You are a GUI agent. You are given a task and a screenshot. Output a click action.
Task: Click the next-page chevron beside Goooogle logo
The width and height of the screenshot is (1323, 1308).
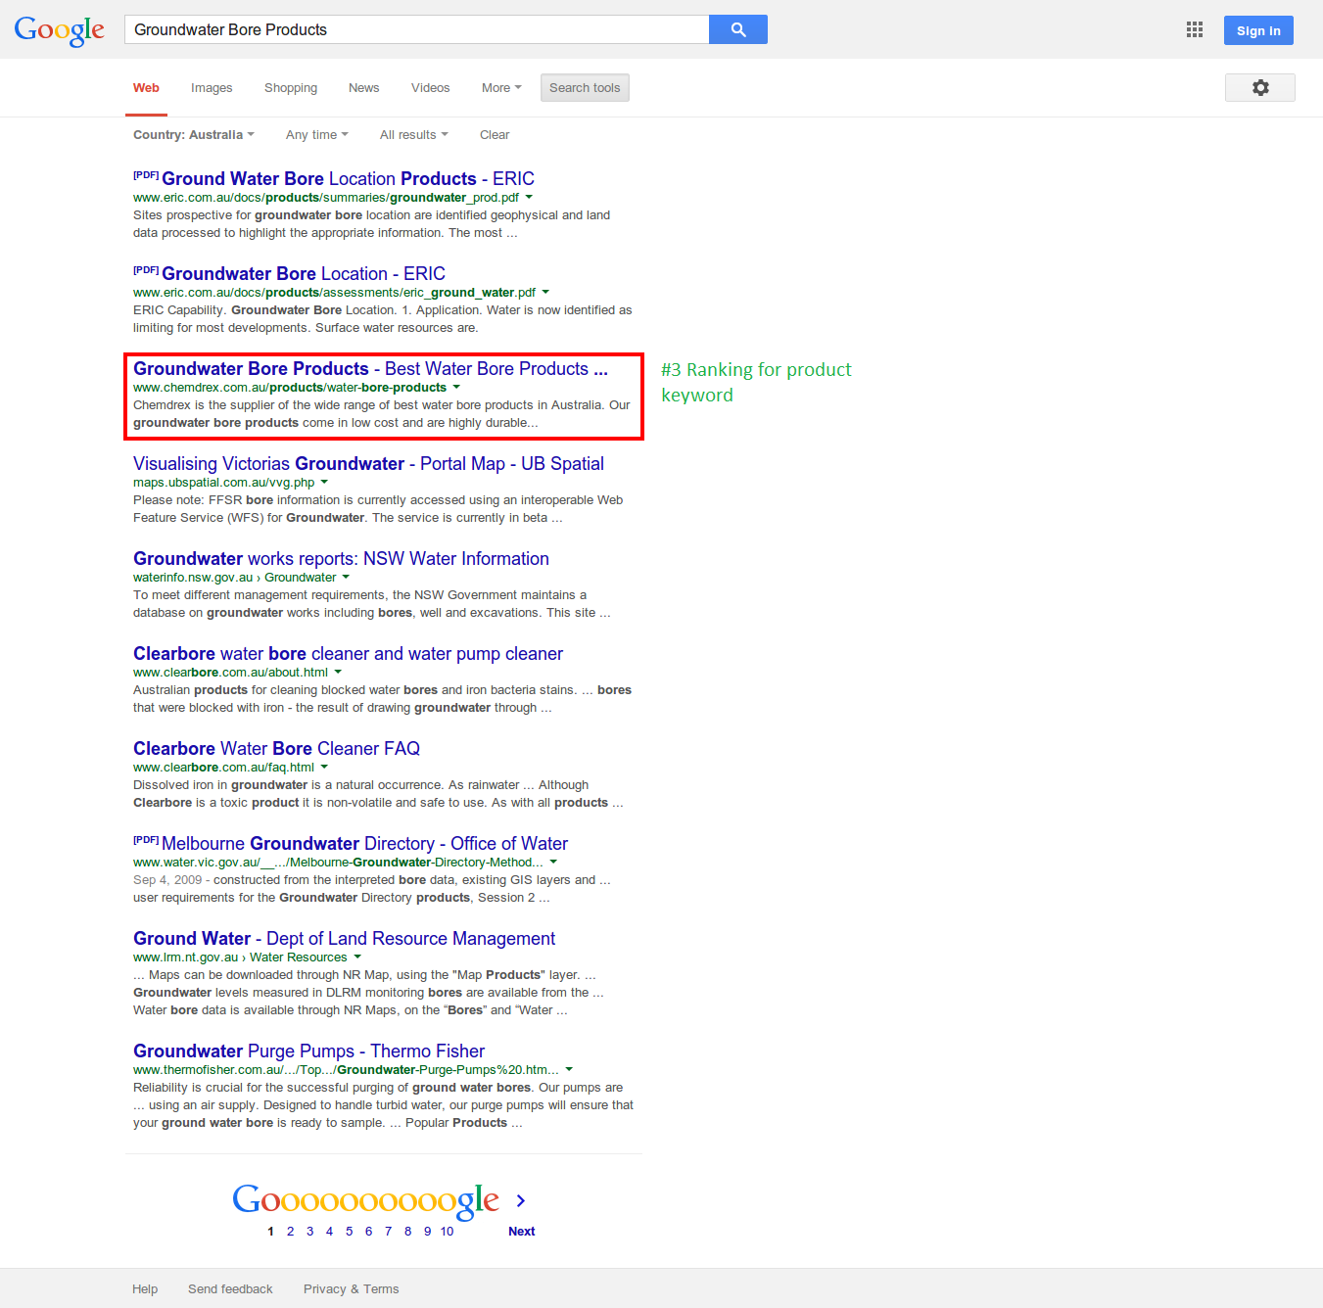521,1200
